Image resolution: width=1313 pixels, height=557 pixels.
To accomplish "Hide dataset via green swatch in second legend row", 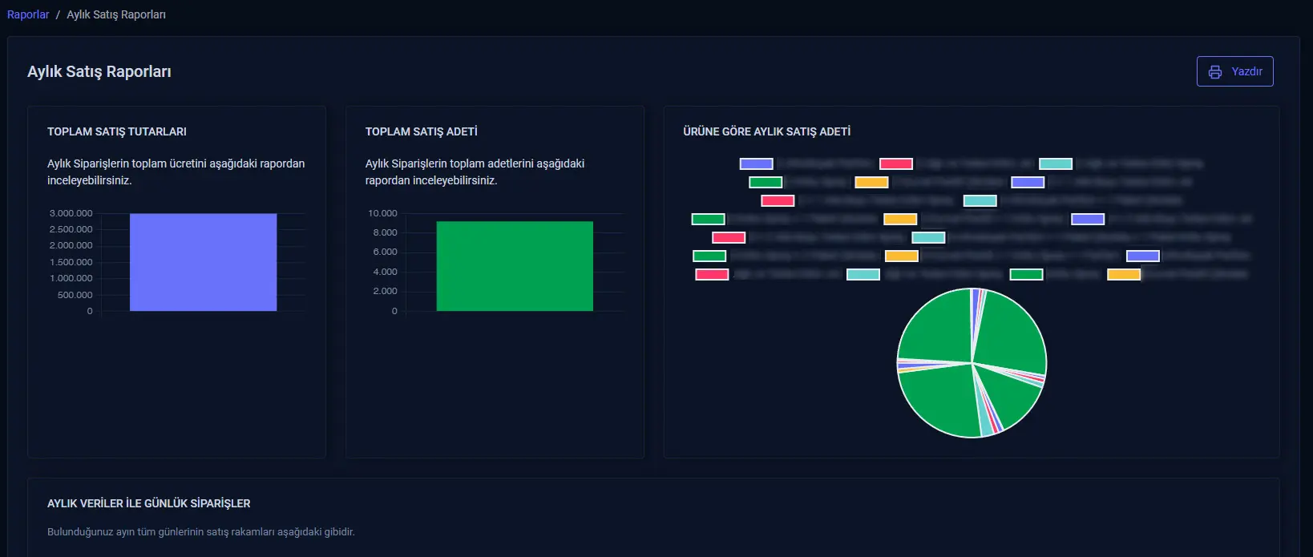I will tap(766, 182).
